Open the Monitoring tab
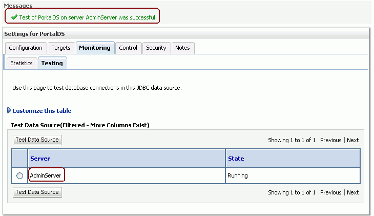Screen dimensions: 374x216 pyautogui.click(x=95, y=48)
